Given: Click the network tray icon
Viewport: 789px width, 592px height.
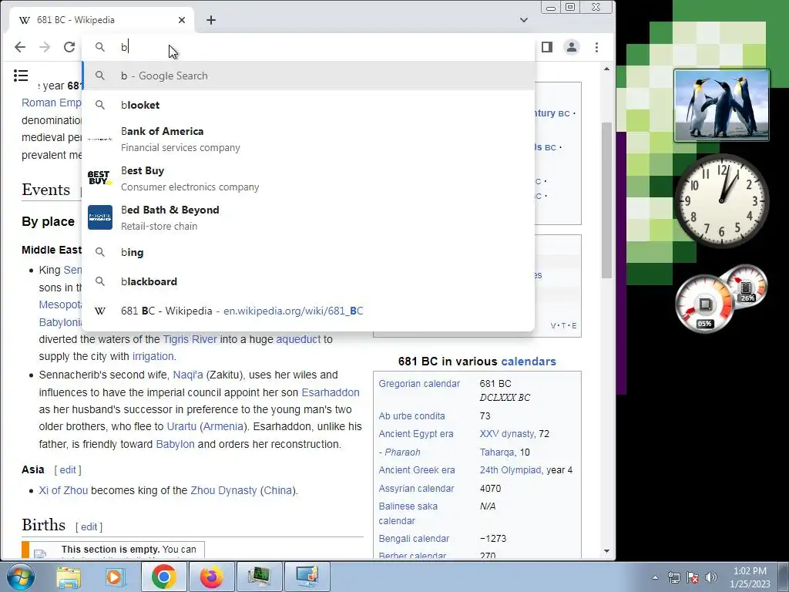Looking at the screenshot, I should 673,577.
